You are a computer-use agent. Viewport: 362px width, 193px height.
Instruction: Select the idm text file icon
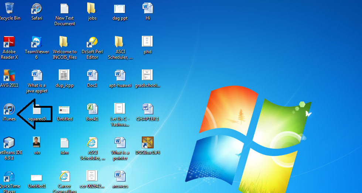[64, 143]
